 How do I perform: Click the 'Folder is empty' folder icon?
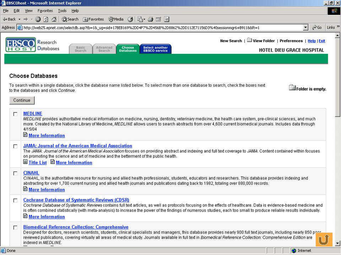coord(292,87)
